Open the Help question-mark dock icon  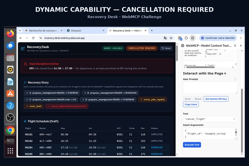[x=10, y=105]
